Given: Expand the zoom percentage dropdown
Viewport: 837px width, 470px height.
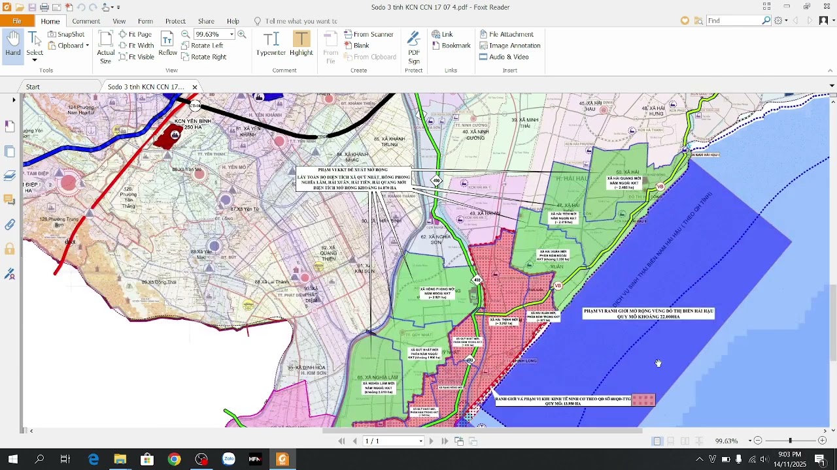Looking at the screenshot, I should (x=231, y=34).
